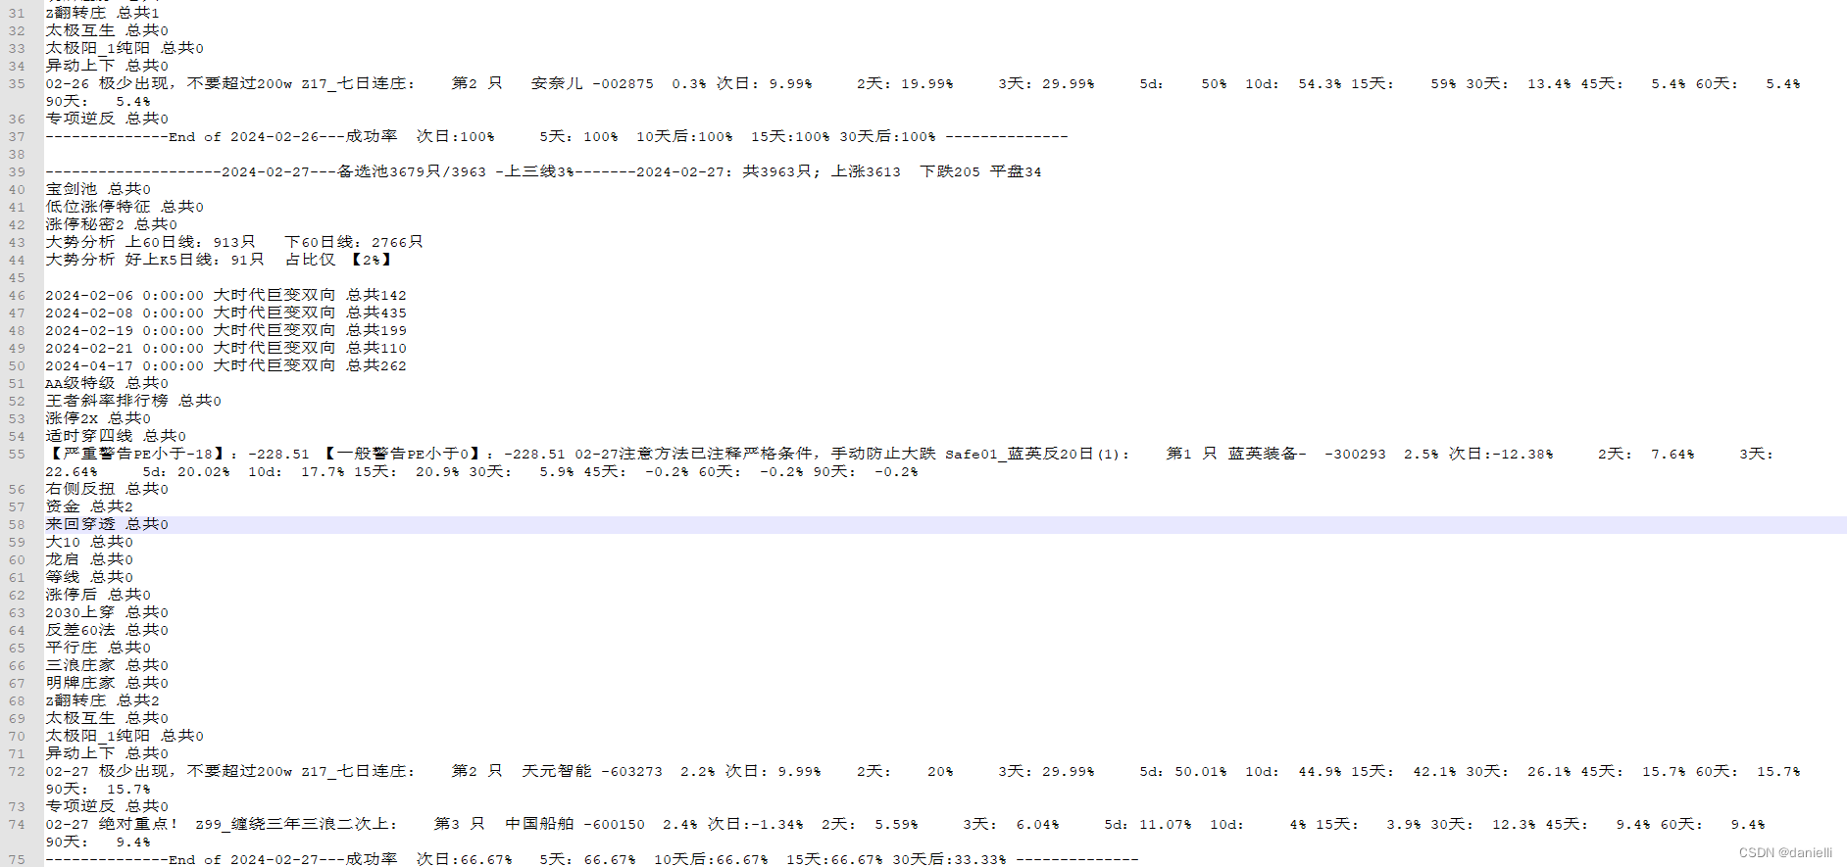Screen dimensions: 1847x867
Task: Select the line '2030上穿 总共0'
Action: [107, 612]
